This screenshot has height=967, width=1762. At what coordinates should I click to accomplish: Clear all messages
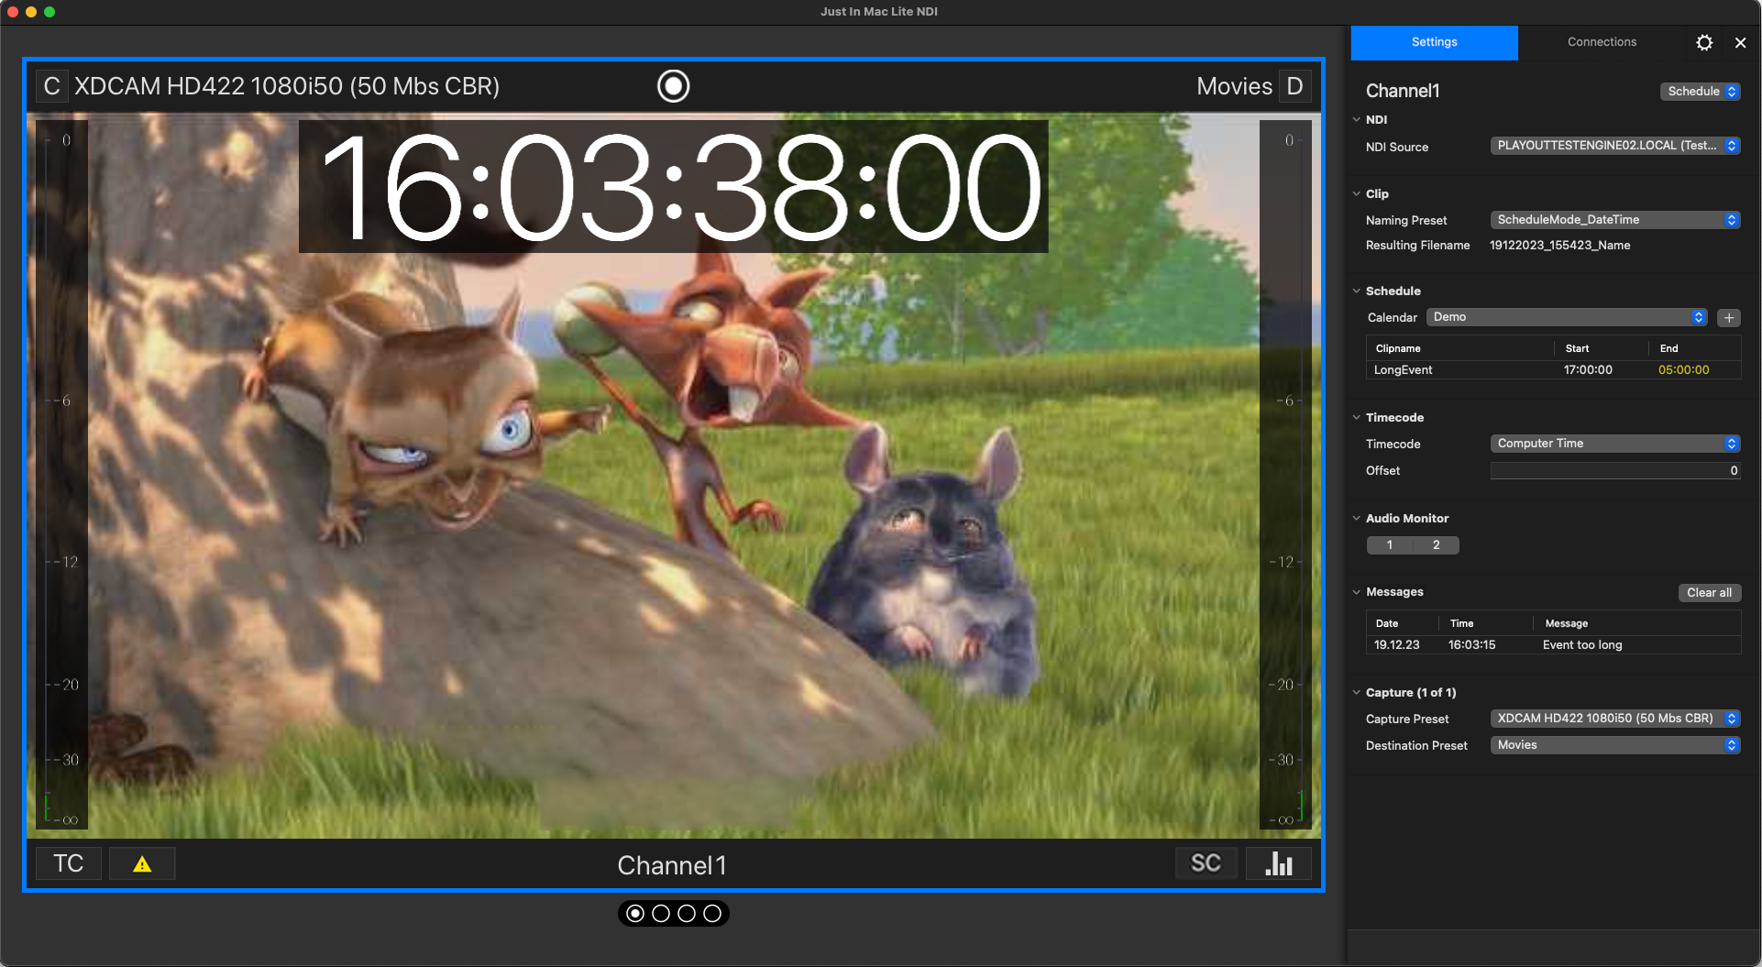[x=1710, y=593]
